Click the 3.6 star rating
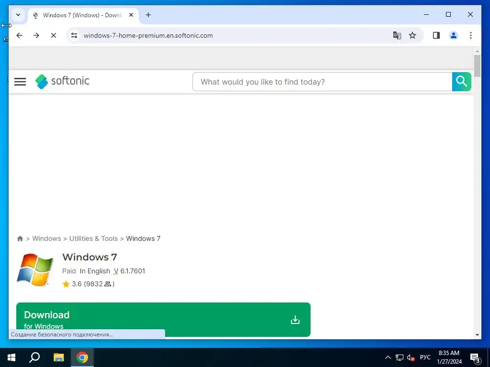The image size is (490, 367). pos(72,284)
